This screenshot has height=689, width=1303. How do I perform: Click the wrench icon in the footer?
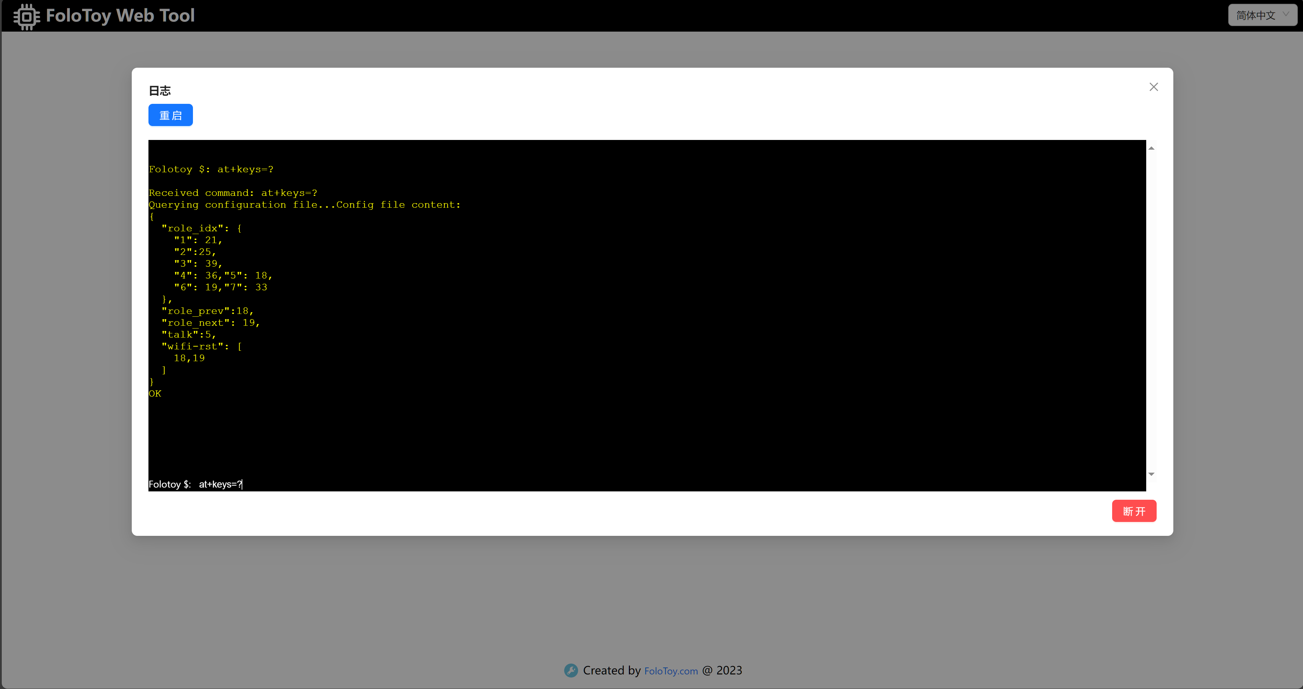(570, 670)
